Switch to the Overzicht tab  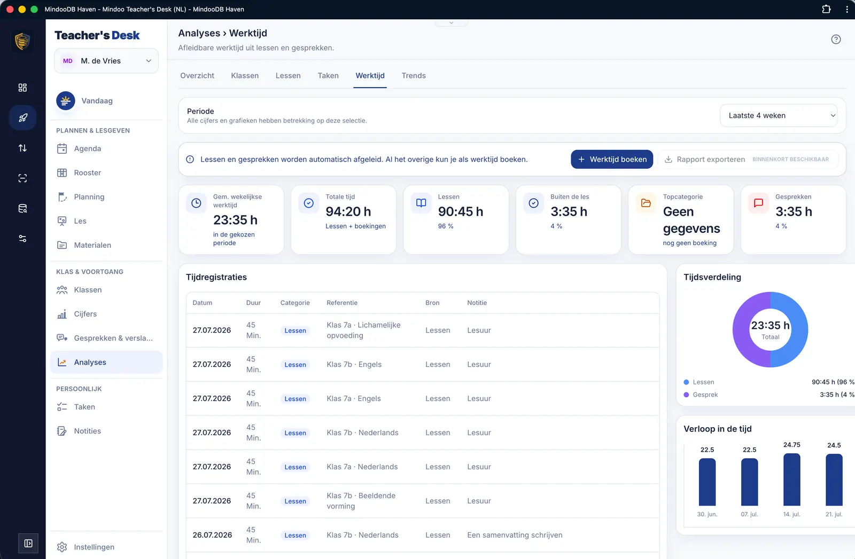point(197,76)
